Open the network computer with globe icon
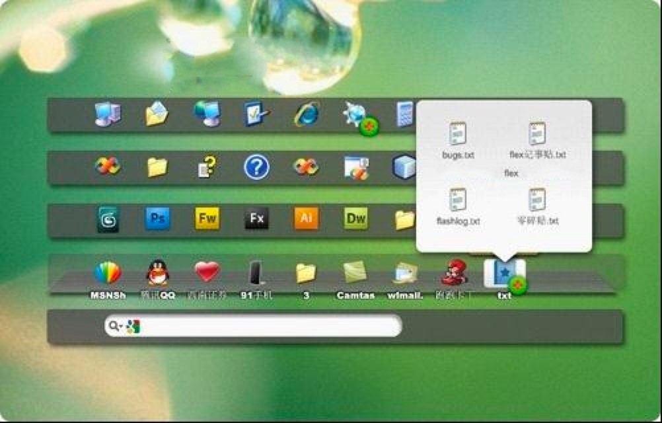The width and height of the screenshot is (662, 423). [x=207, y=114]
